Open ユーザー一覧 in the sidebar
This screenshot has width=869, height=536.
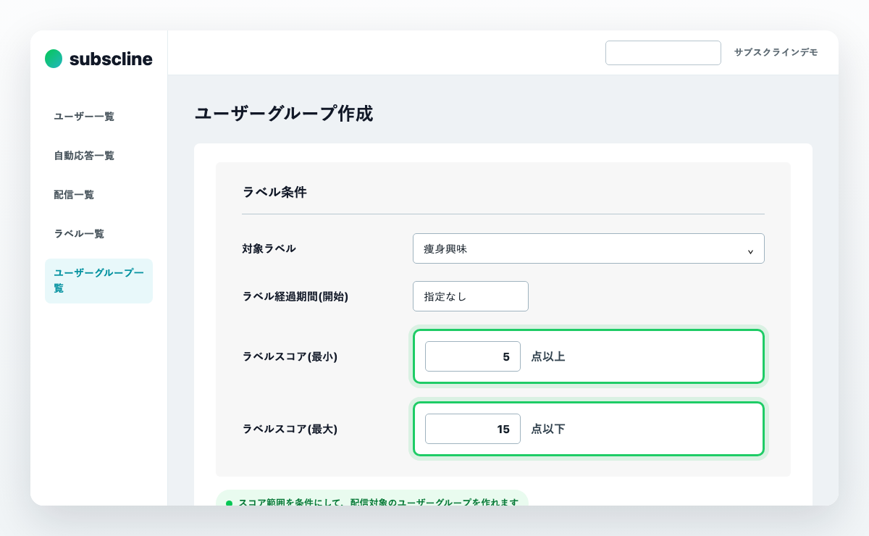(x=84, y=117)
